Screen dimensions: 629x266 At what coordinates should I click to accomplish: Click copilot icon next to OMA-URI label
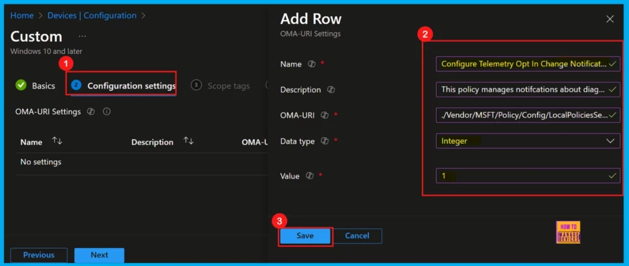click(324, 115)
